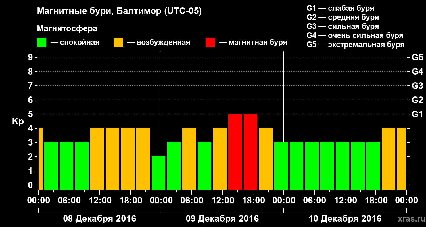
Task: Click the 'G4' label on right axis
Action: pyautogui.click(x=417, y=72)
